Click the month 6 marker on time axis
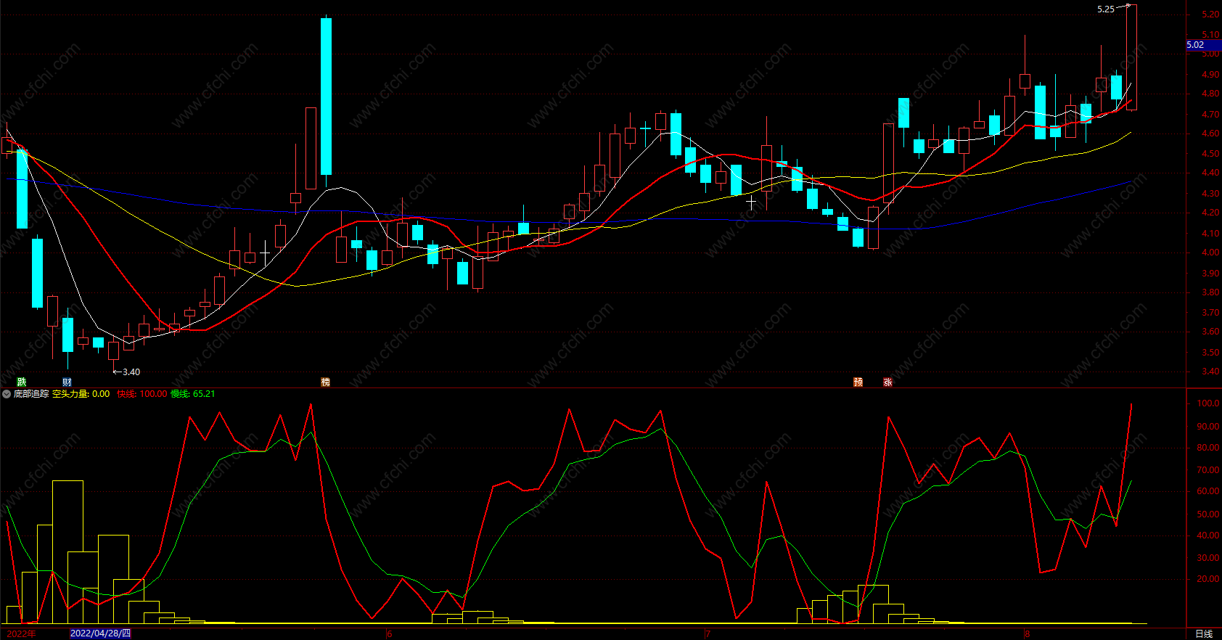1222x640 pixels. (x=390, y=633)
